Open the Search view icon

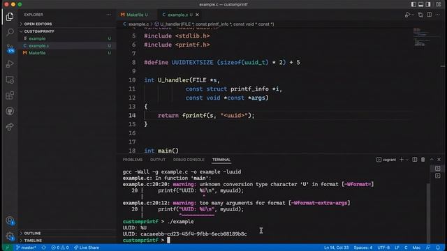point(10,32)
